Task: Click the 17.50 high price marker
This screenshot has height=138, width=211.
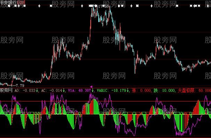Action: 103,6
